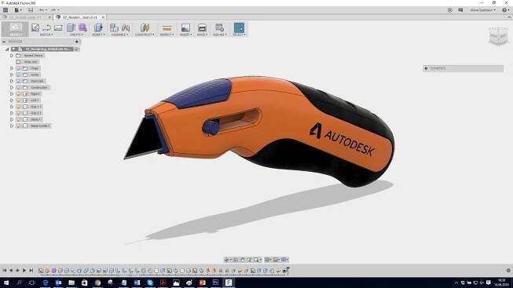
Task: Click the timeline settings gear
Action: (508, 271)
